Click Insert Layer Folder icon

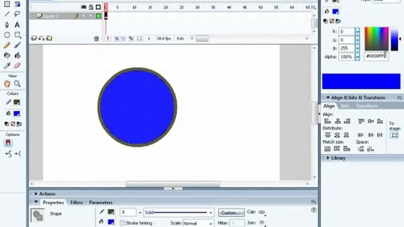(x=49, y=38)
